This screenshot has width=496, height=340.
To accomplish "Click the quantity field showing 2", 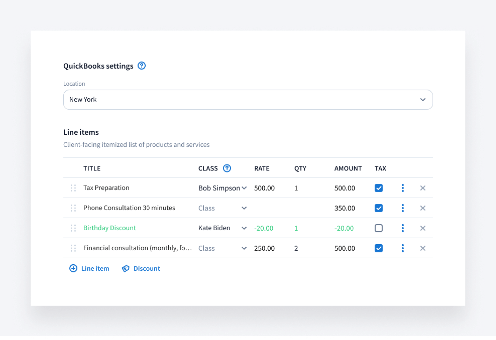I will 296,248.
